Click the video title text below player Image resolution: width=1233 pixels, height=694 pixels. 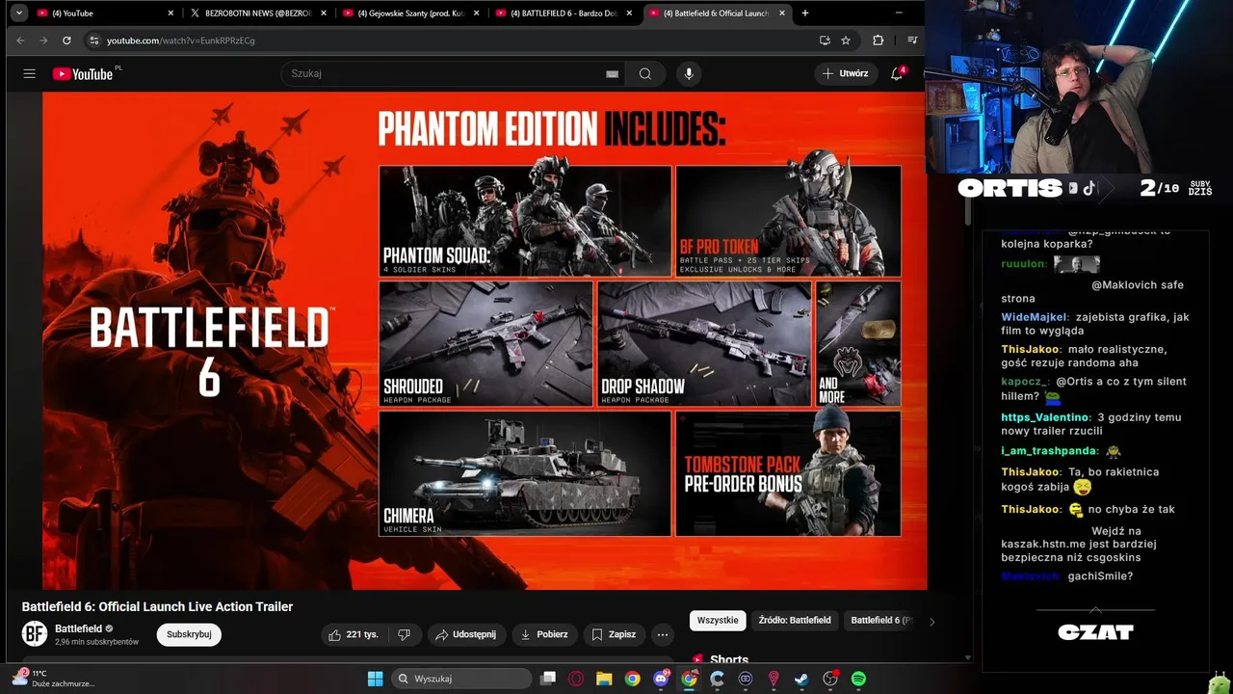[x=157, y=606]
